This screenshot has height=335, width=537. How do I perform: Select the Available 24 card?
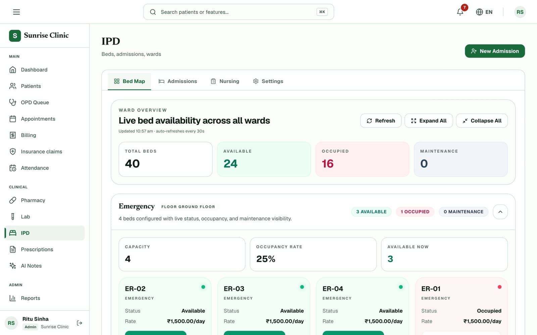click(264, 159)
